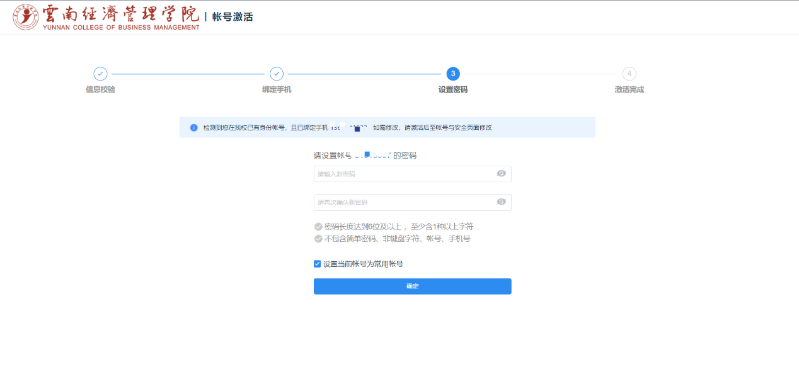Image resolution: width=799 pixels, height=371 pixels.
Task: Click the grey step 4 circle
Action: pyautogui.click(x=629, y=74)
